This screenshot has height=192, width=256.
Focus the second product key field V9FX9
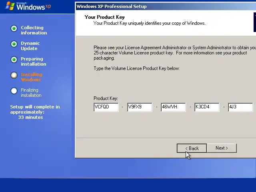tap(140, 107)
